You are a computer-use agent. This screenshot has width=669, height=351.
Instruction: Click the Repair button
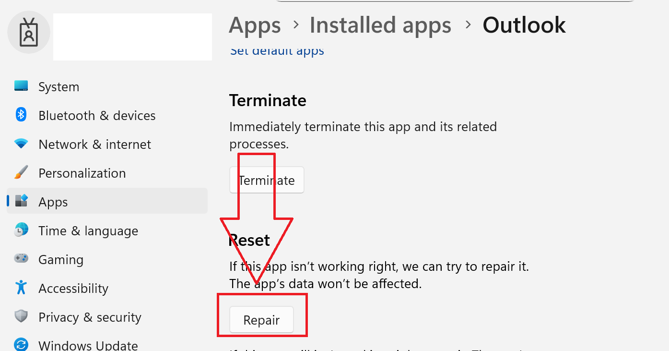pos(261,320)
